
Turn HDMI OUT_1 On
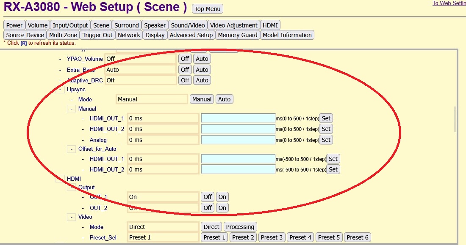(x=222, y=197)
